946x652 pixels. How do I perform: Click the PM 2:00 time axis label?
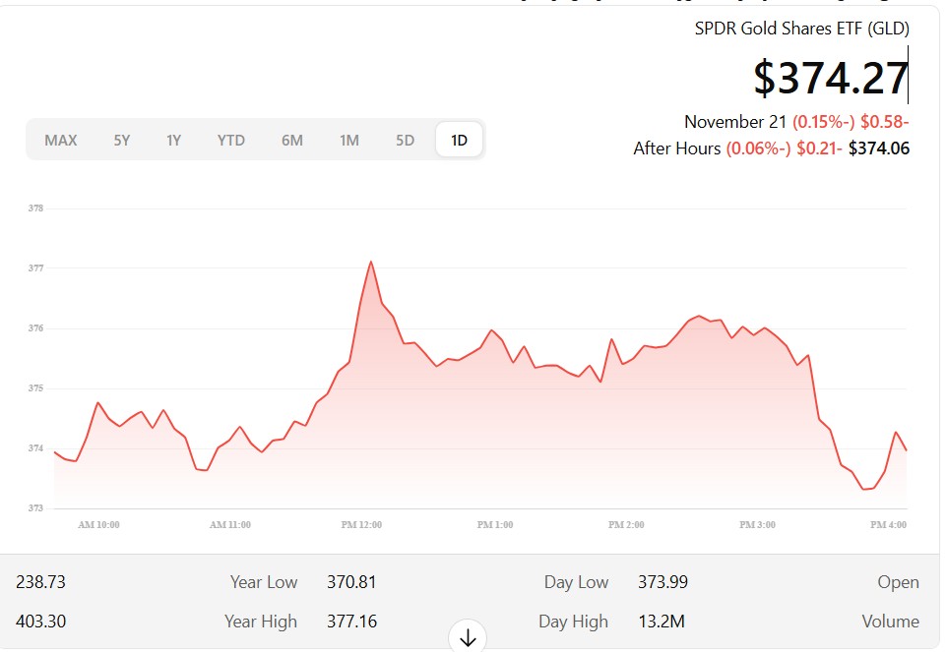pyautogui.click(x=626, y=525)
